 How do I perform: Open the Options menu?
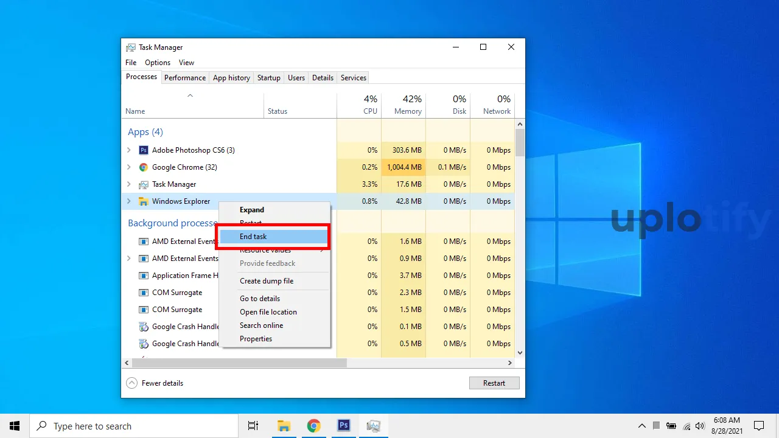pos(158,63)
